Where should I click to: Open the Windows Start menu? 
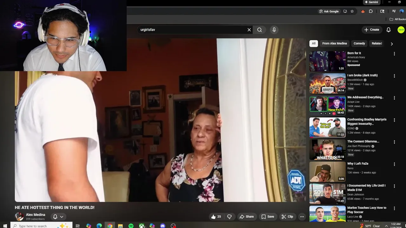point(5,226)
